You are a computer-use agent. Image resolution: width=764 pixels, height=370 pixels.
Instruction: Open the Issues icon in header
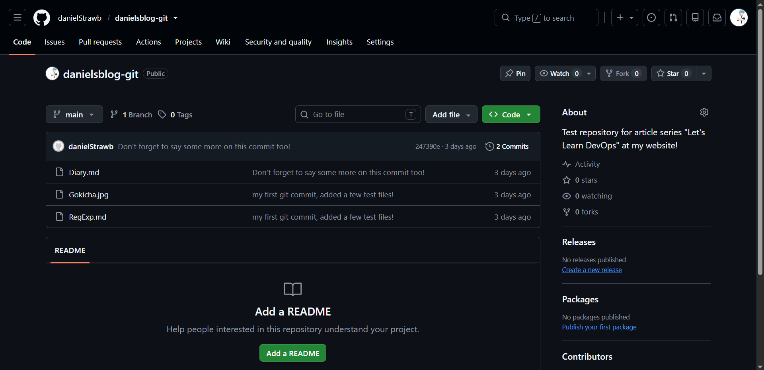coord(651,18)
